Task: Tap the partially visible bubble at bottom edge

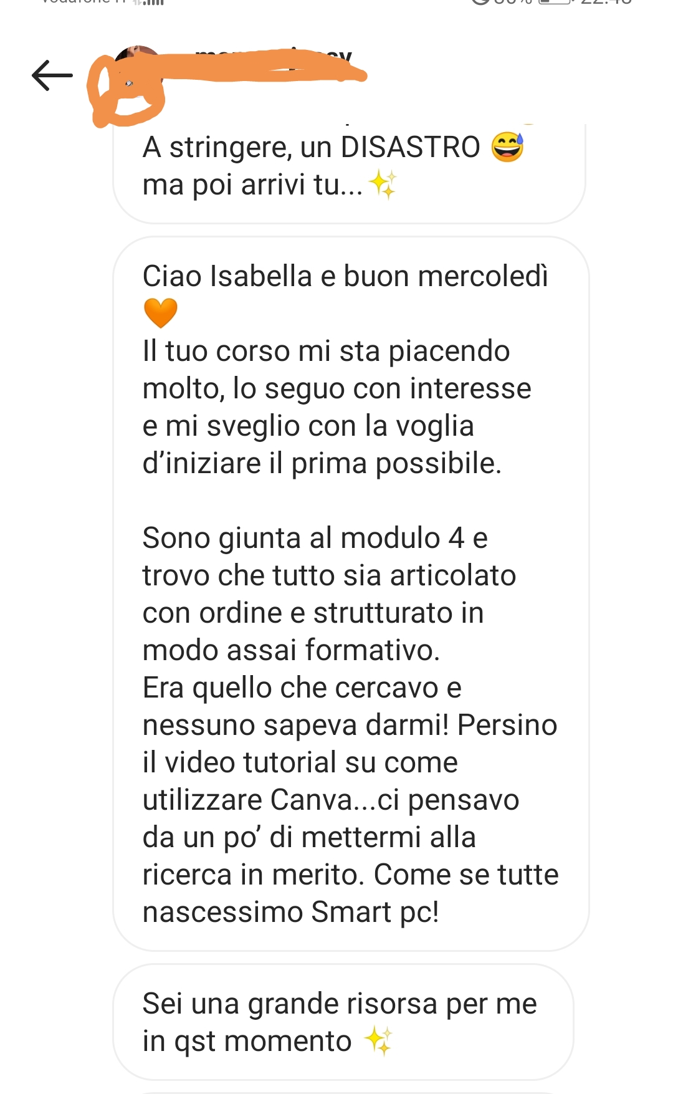Action: coord(349,1092)
